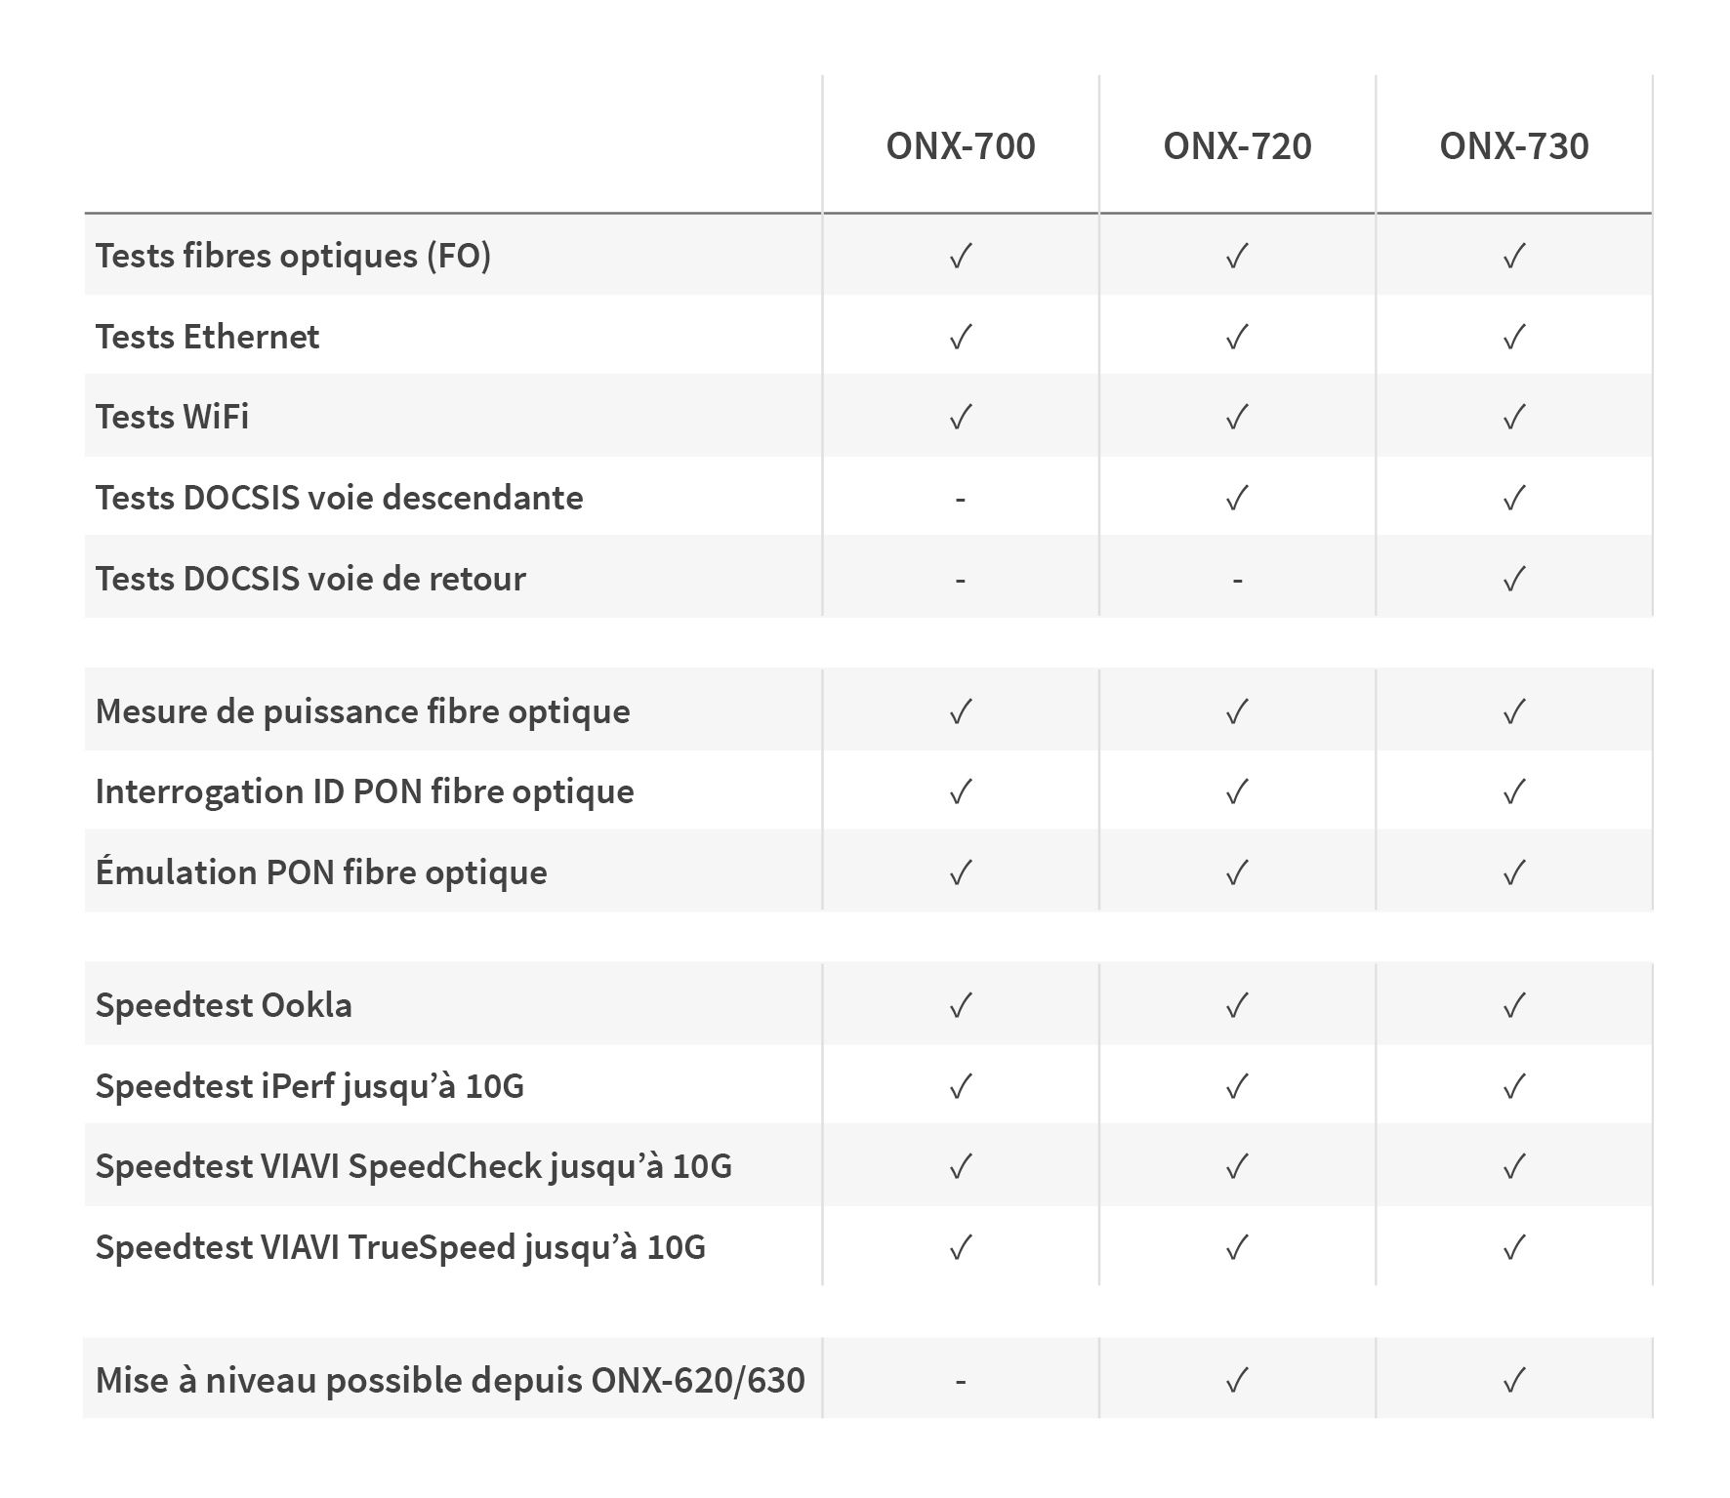Click the Mise à niveau possible row label
This screenshot has width=1730, height=1498.
[450, 1381]
